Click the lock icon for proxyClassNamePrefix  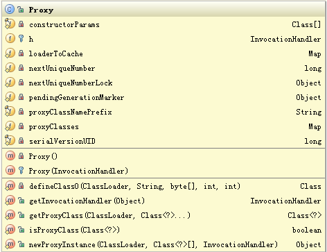pyautogui.click(x=21, y=112)
